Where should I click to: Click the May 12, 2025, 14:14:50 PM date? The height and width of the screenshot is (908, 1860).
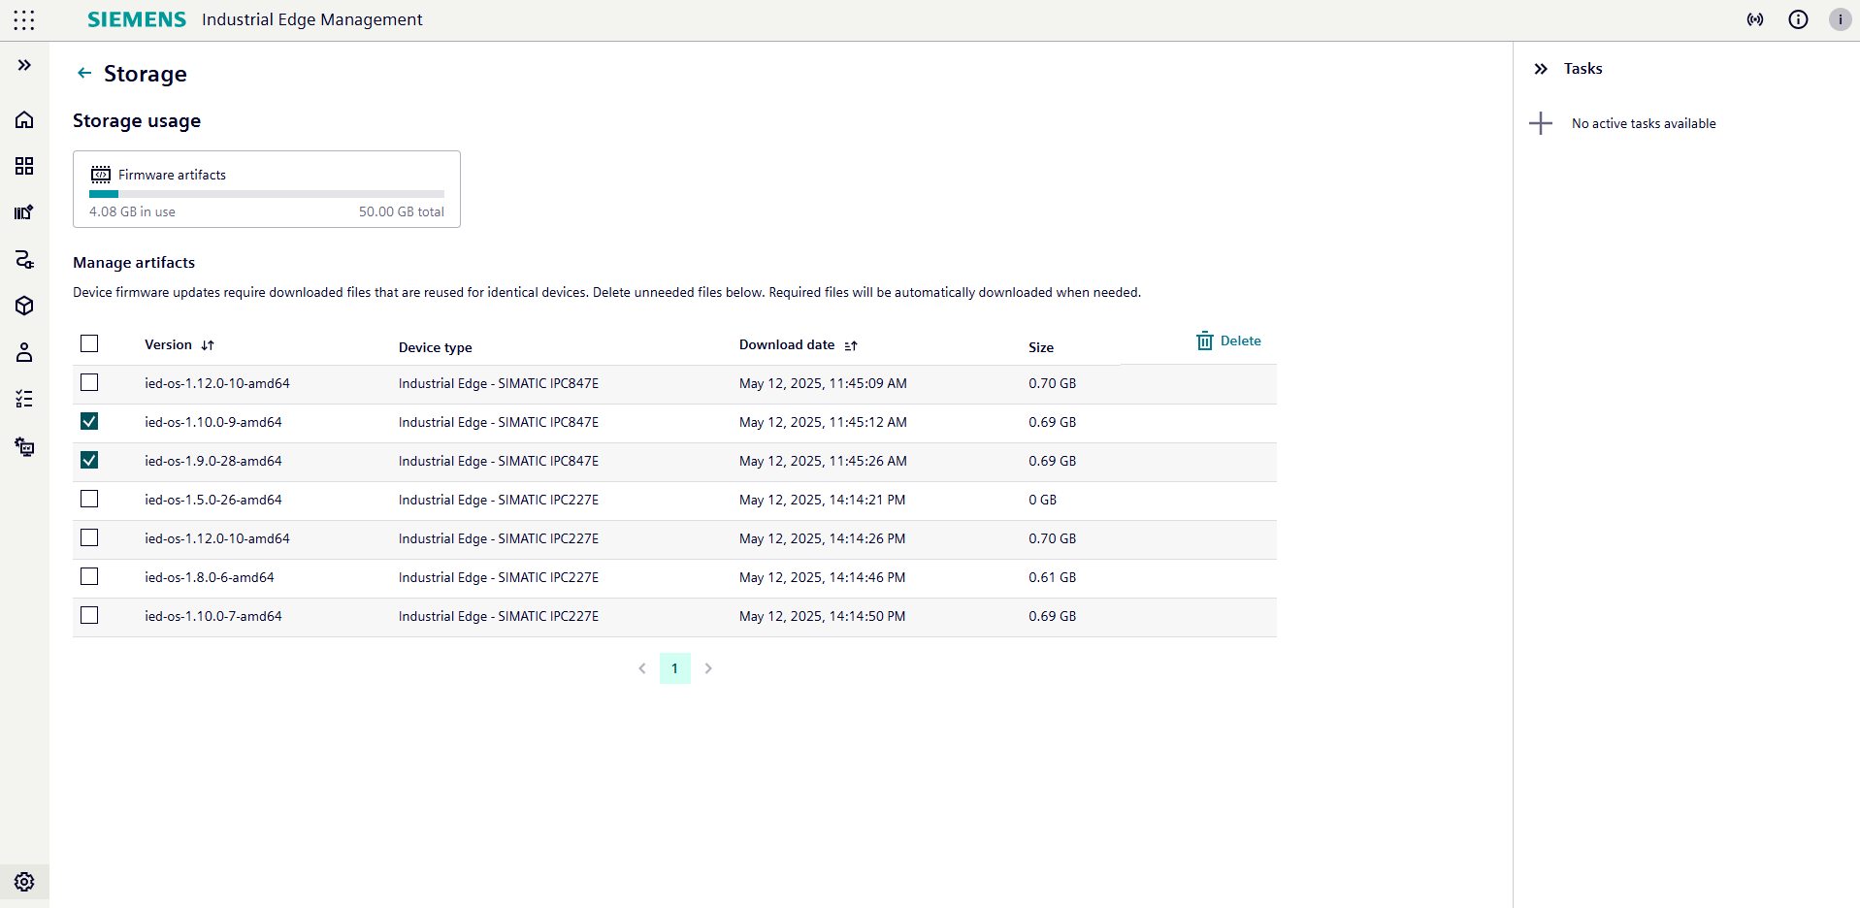[823, 616]
